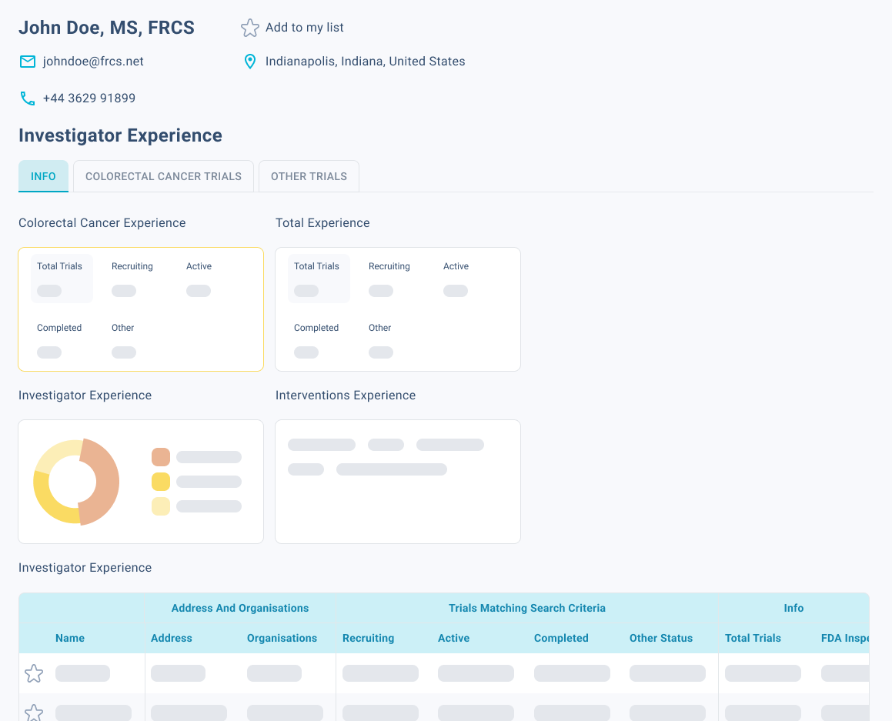This screenshot has height=721, width=892.
Task: Click the phone number +44 3629 91899
Action: (x=89, y=98)
